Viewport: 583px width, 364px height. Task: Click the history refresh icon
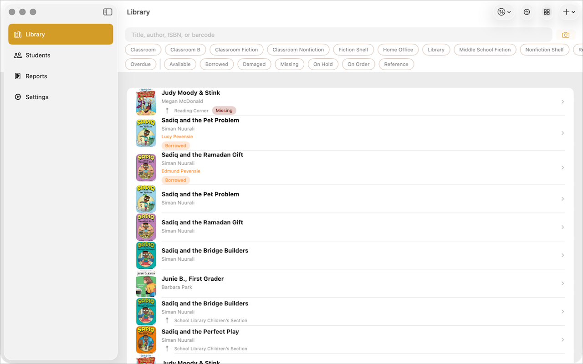pos(527,12)
